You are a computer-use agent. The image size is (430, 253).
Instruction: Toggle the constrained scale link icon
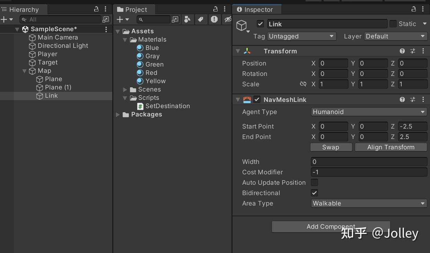click(303, 84)
